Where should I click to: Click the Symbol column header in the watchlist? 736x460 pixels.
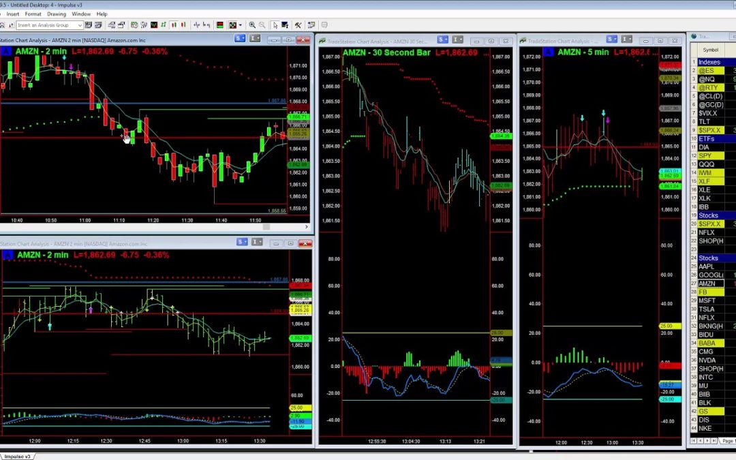tap(711, 50)
